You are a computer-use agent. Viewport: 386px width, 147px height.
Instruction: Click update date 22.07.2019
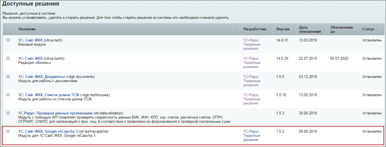point(308,58)
